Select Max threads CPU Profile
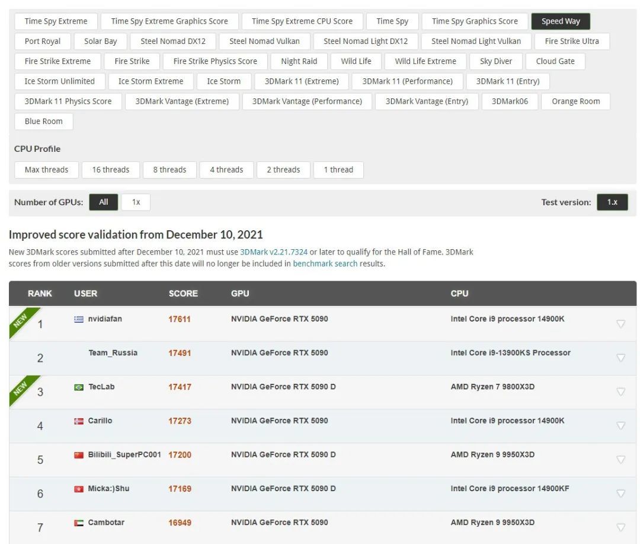This screenshot has height=544, width=640. pyautogui.click(x=47, y=170)
